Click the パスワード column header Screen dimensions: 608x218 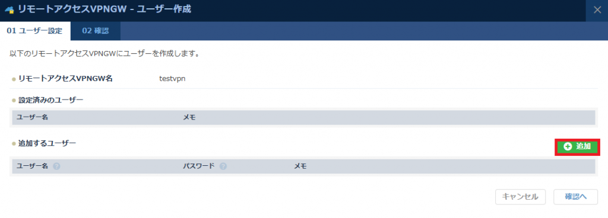[198, 166]
